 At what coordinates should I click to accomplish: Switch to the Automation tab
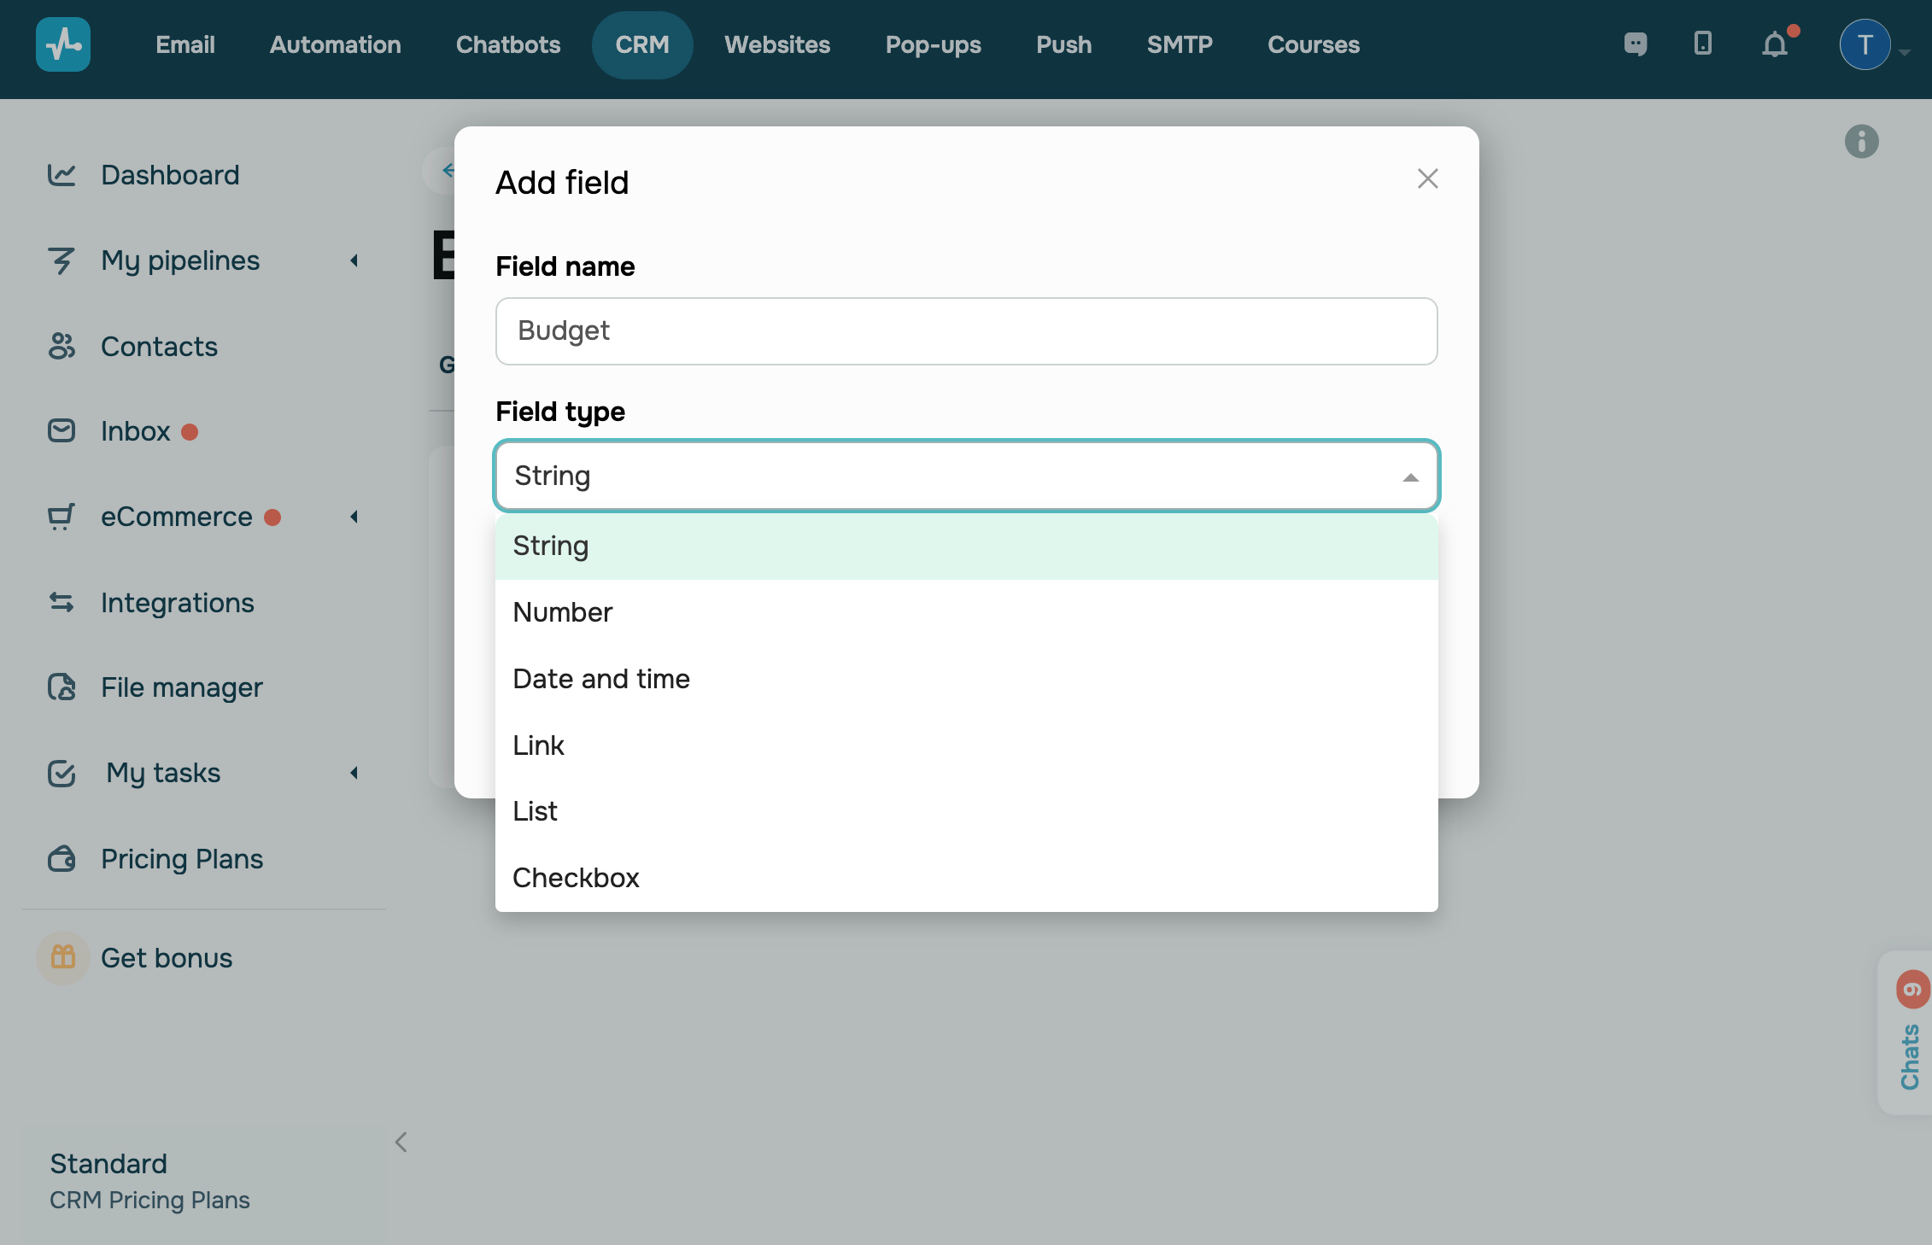click(x=335, y=44)
